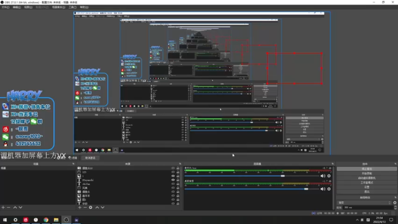
Task: Open 设置 in the controls panel
Action: click(x=367, y=187)
